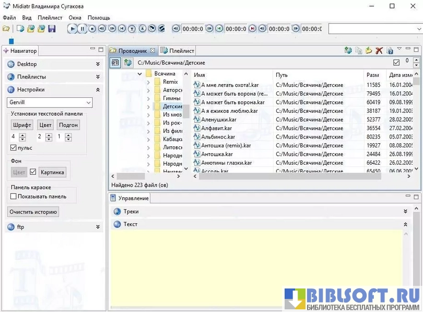Viewport: 423px width, 312px height.
Task: Click the playback position slider handle
Action: 11,41
